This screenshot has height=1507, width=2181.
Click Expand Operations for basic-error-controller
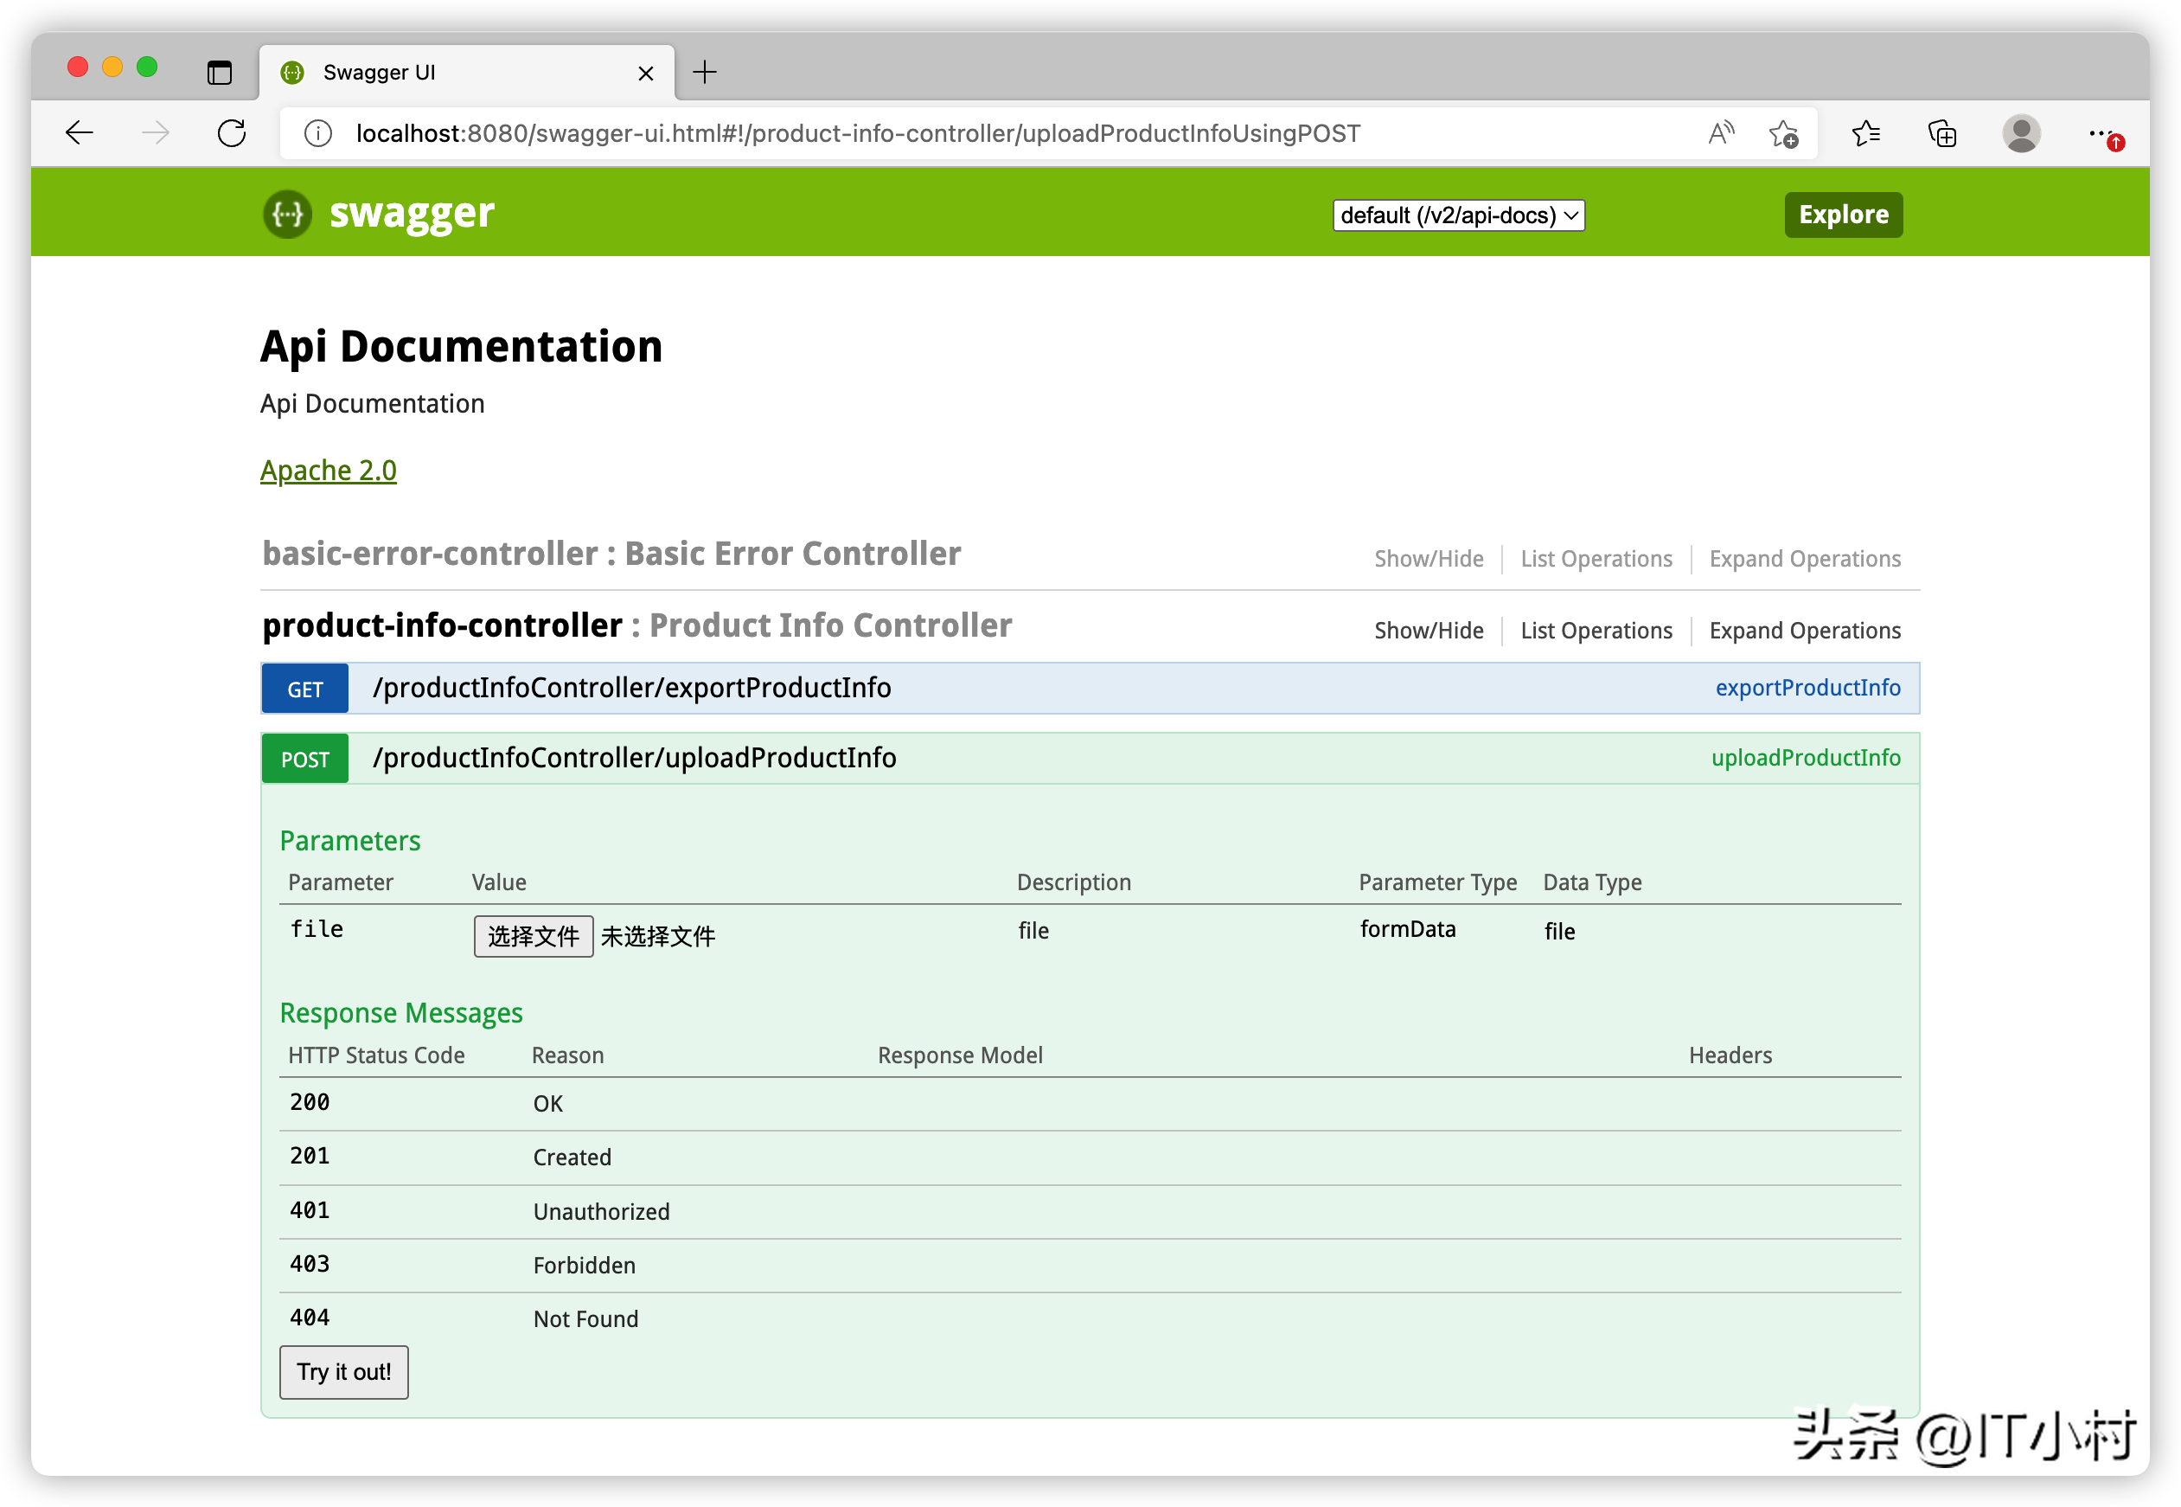coord(1805,559)
